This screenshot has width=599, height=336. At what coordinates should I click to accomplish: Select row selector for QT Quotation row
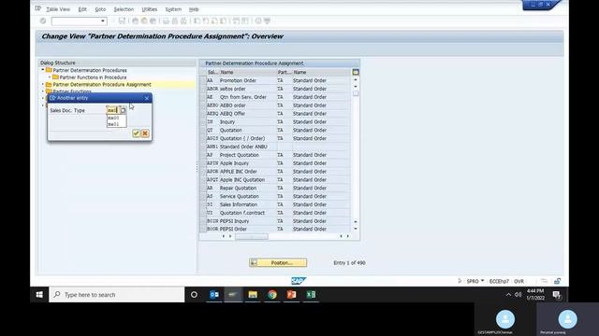point(203,131)
